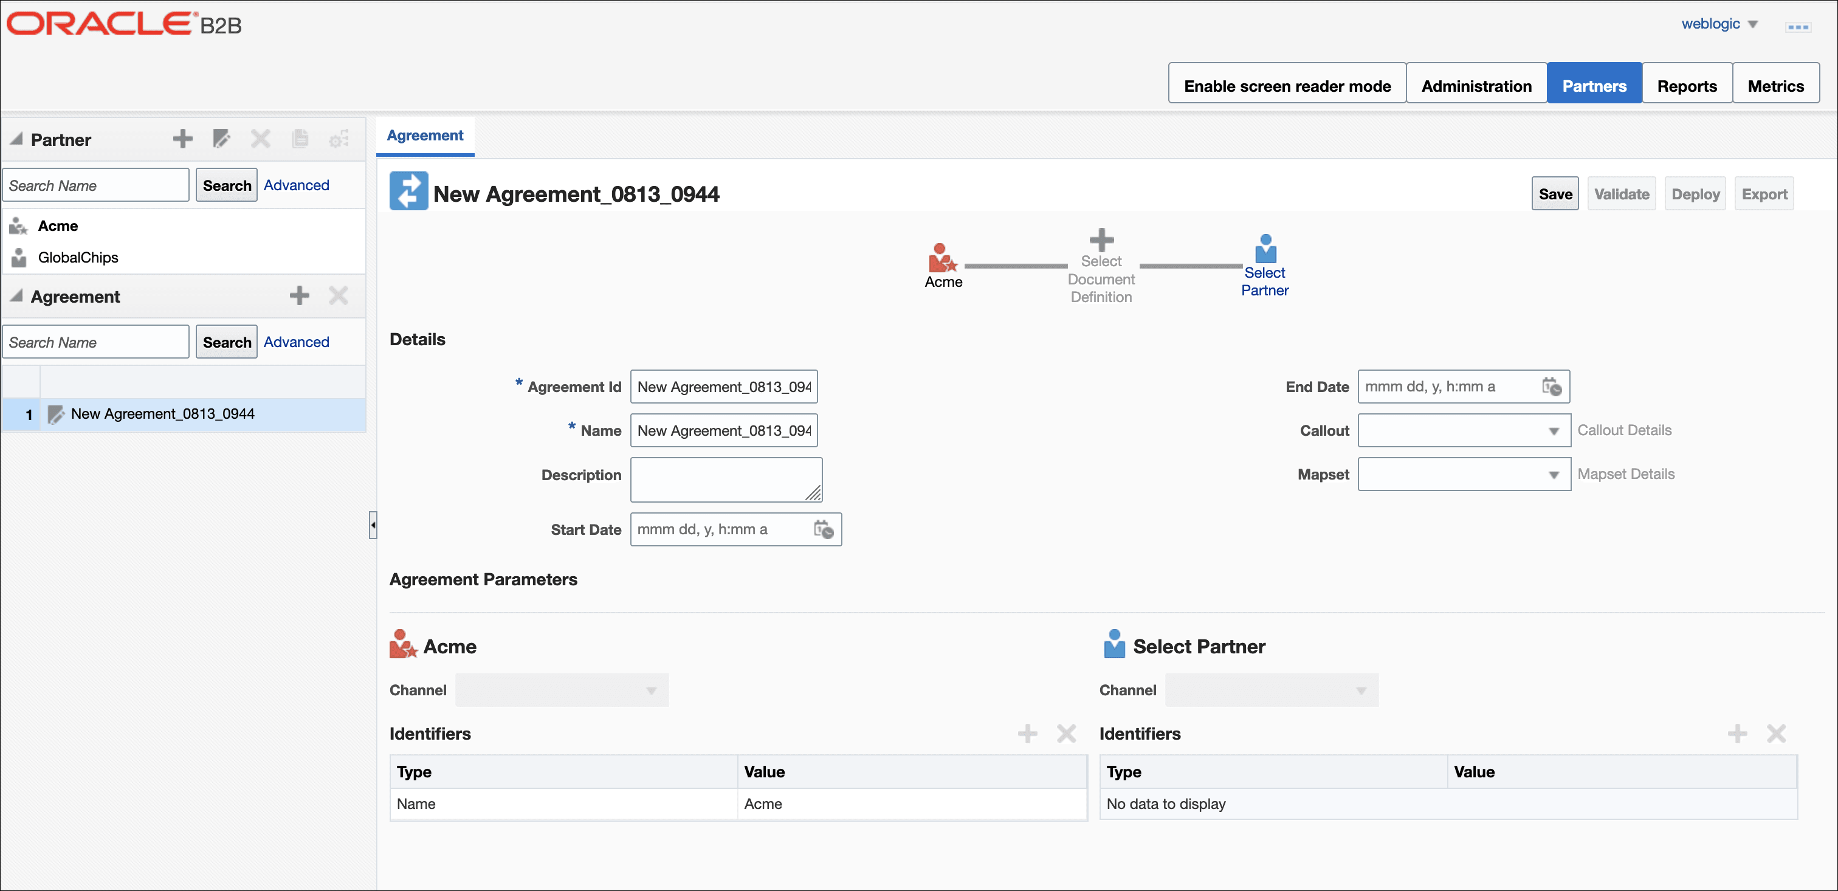1838x891 pixels.
Task: Click Search in the Partner panel
Action: pos(226,185)
